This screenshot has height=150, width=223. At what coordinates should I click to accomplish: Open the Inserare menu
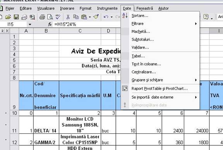(x=67, y=8)
